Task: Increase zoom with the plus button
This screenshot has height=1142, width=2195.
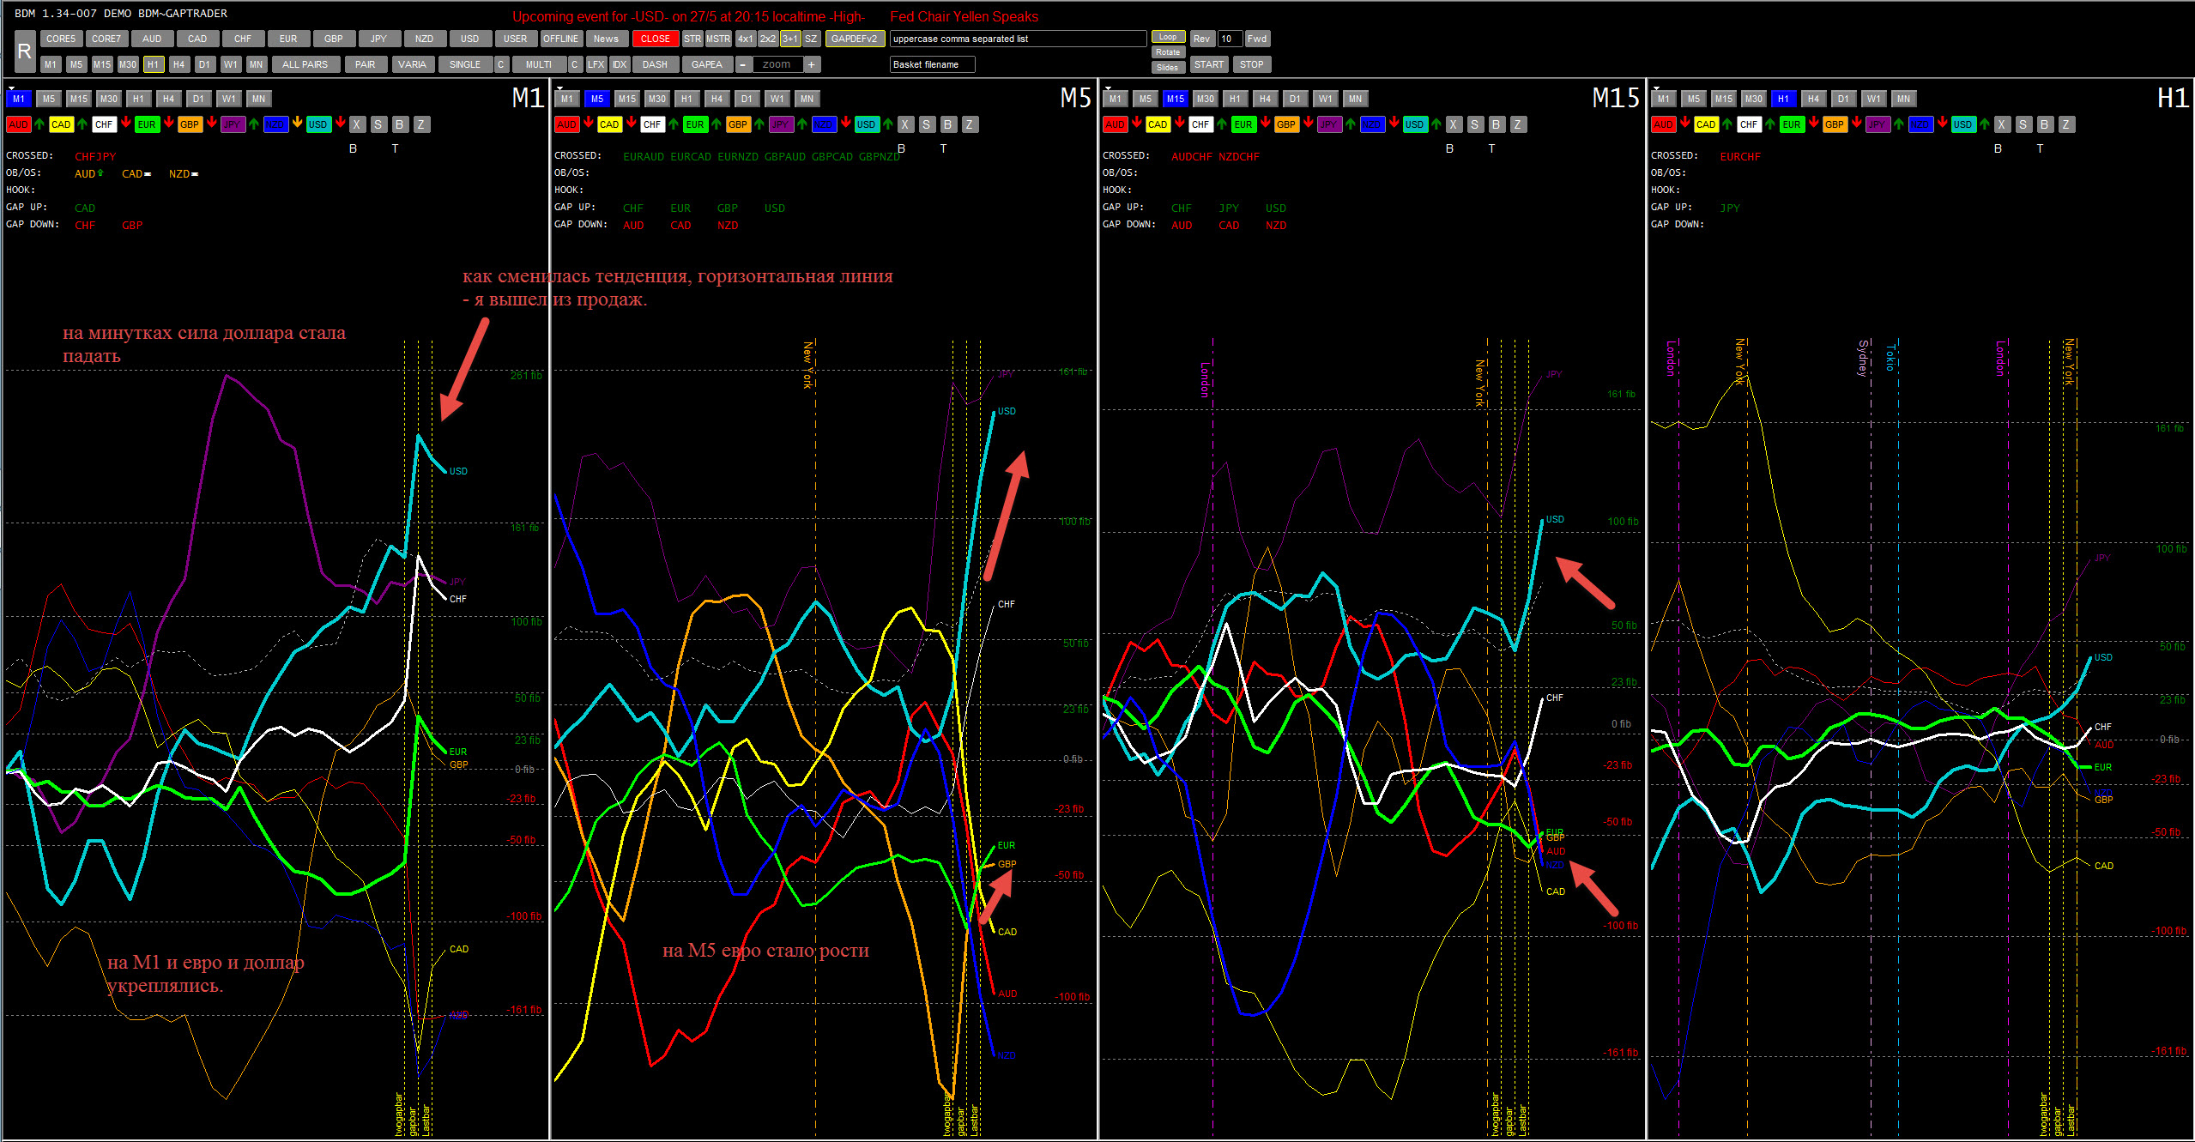Action: (812, 64)
